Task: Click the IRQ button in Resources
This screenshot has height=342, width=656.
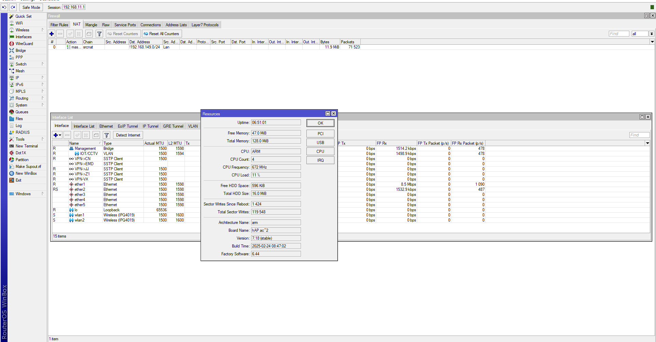Action: pos(320,160)
